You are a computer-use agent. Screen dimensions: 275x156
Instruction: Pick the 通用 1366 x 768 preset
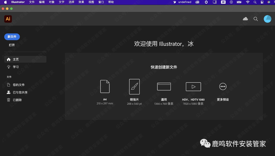[x=164, y=94]
